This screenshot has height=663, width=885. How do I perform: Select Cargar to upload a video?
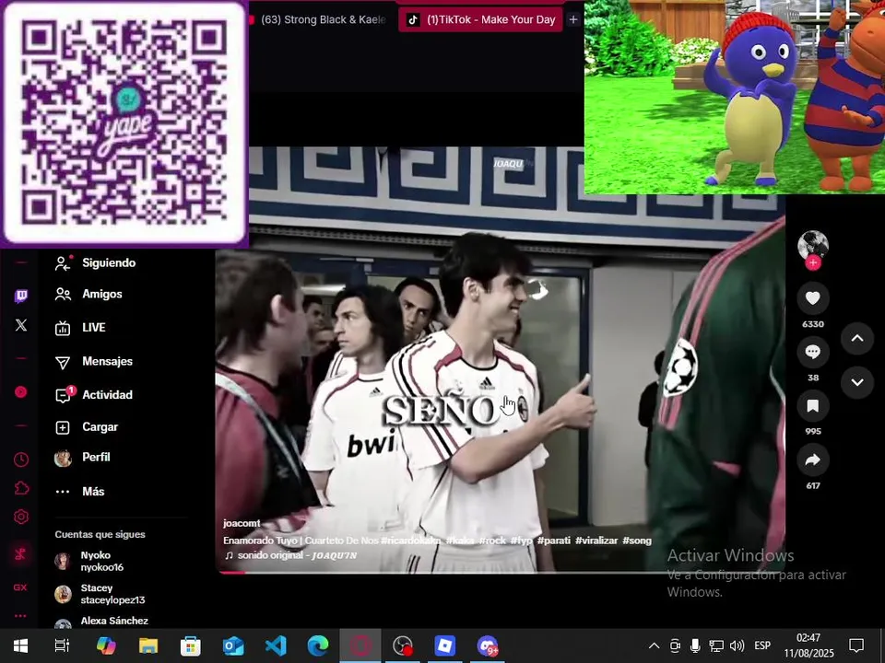87,426
